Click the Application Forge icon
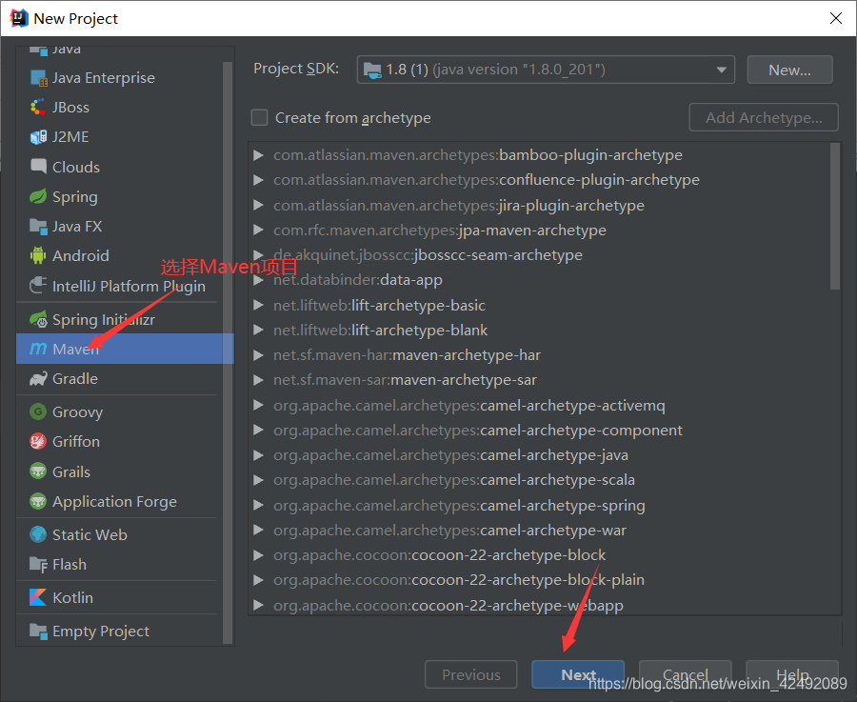Viewport: 857px width, 702px height. point(38,501)
